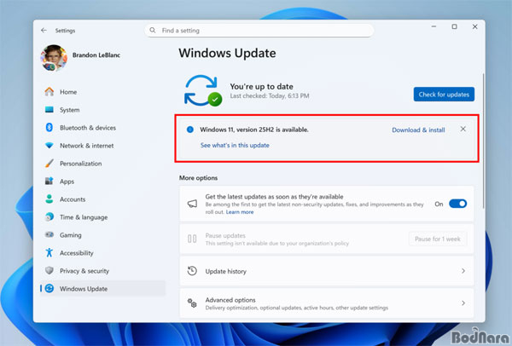Screen dimensions: 512x346
Task: Click the pause icon beside Pause updates
Action: [x=192, y=239]
